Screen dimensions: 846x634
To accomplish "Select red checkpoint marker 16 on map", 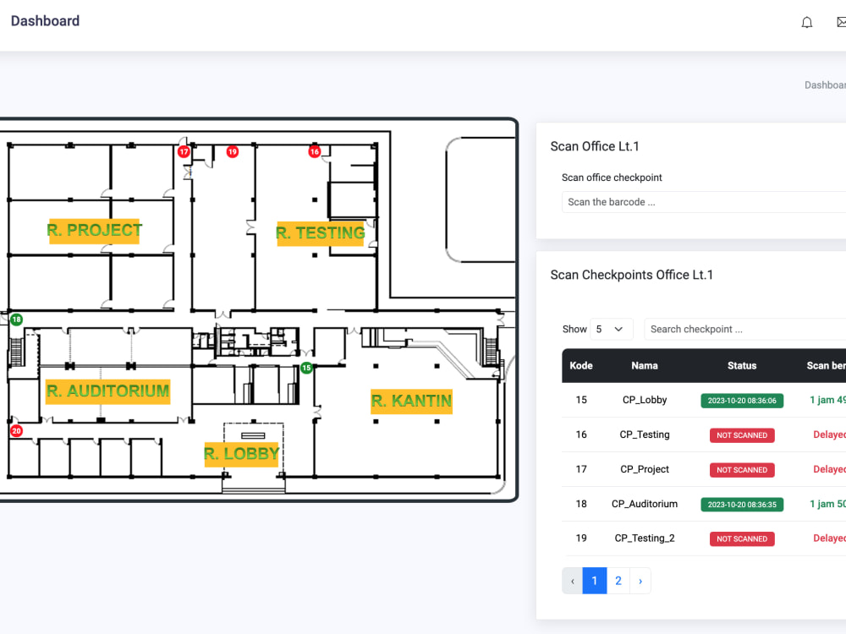I will click(315, 151).
